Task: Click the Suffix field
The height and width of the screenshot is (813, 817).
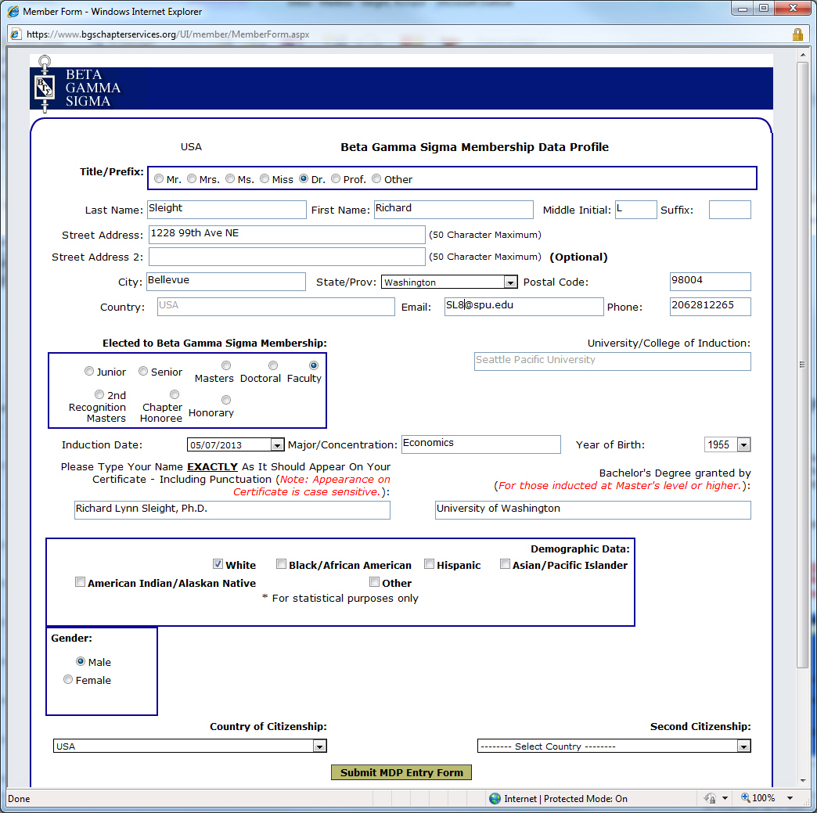Action: (x=730, y=210)
